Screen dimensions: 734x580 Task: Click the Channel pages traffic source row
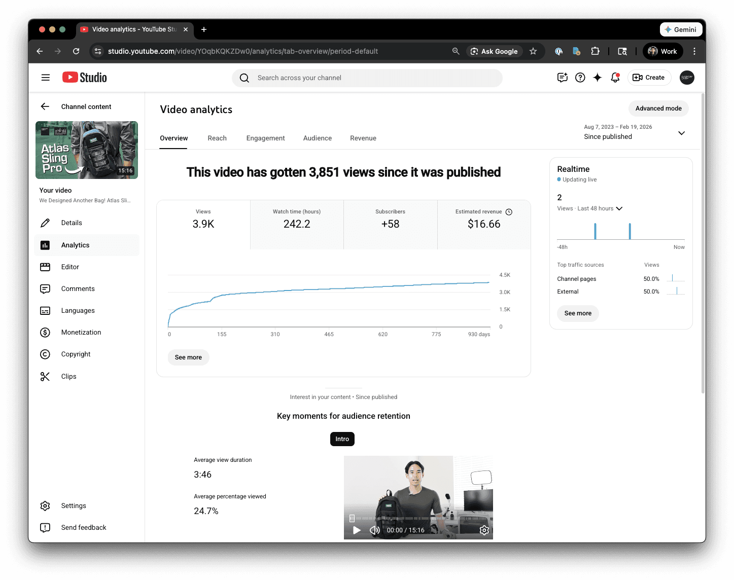[x=621, y=279]
